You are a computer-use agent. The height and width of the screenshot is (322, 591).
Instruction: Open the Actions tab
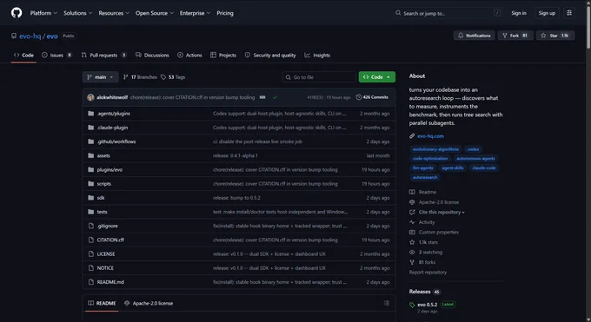[189, 55]
